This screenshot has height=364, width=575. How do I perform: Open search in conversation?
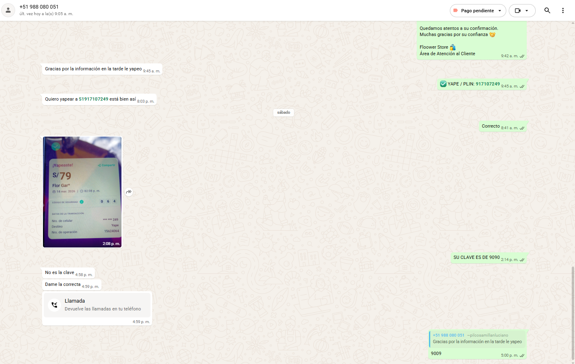click(547, 11)
